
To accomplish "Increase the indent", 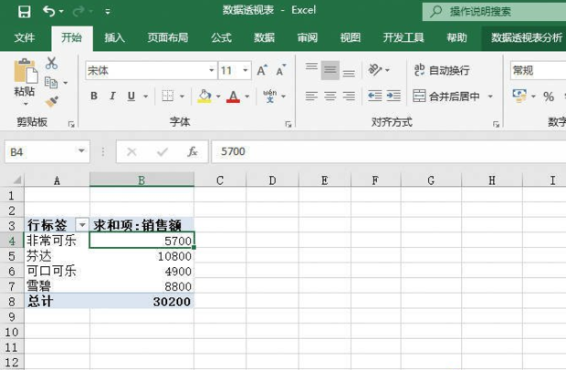I will [393, 96].
